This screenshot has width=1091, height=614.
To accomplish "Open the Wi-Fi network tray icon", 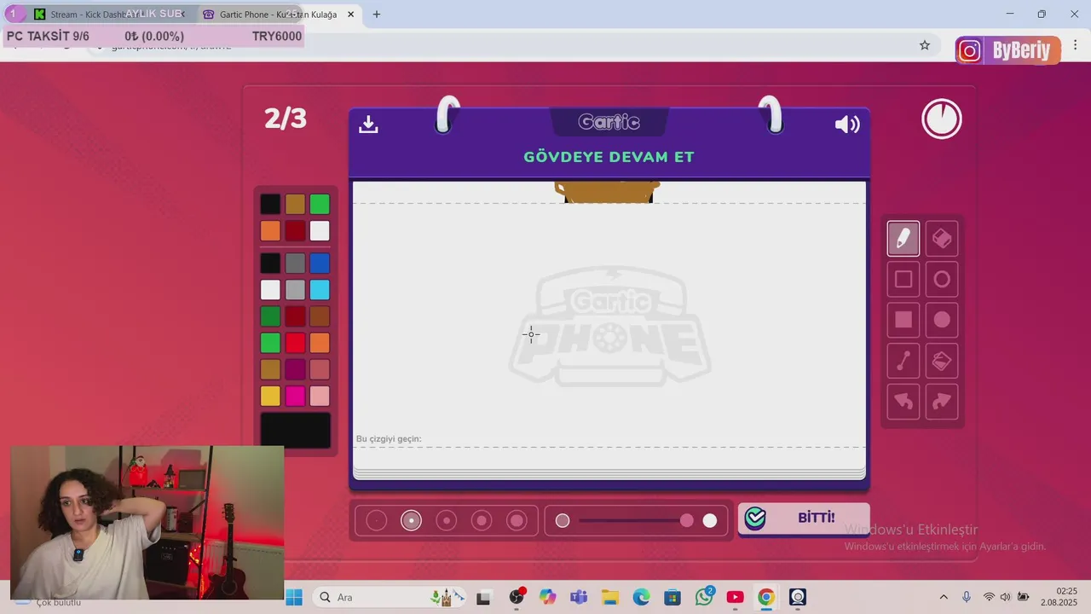I will point(989,597).
